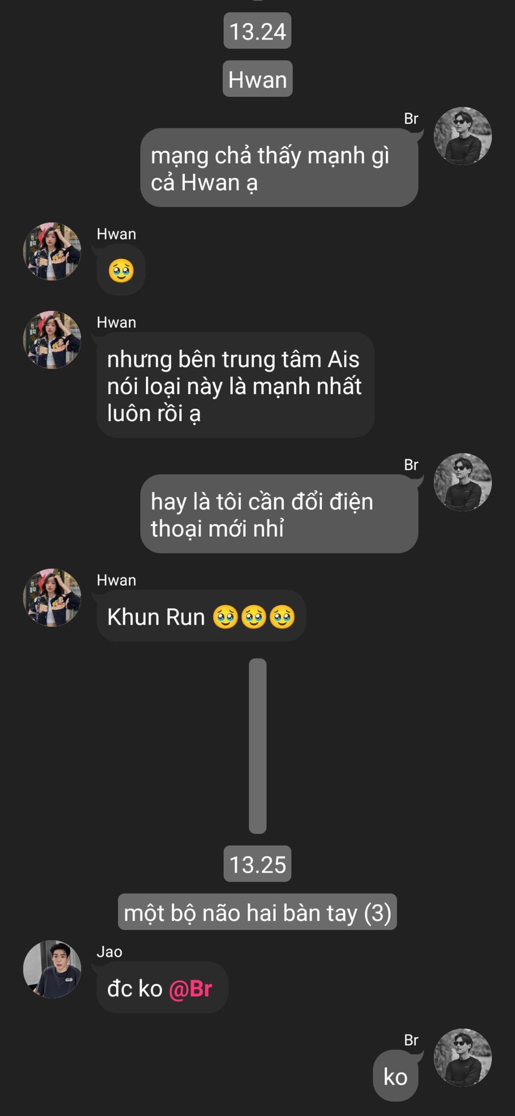Open group label một bộ não hai bàn tay (3)
515x1116 pixels.
(257, 912)
